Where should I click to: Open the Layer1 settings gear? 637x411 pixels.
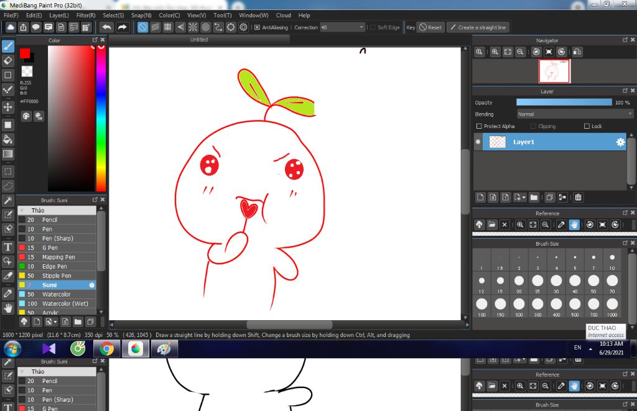tap(620, 142)
